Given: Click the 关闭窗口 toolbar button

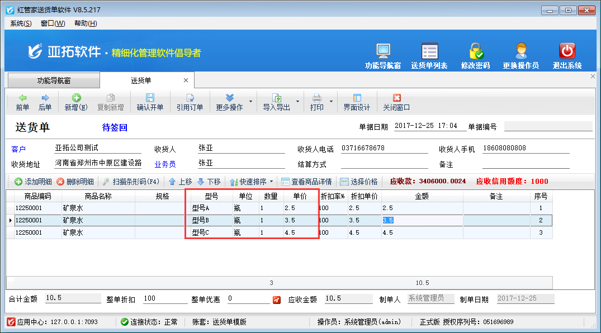Looking at the screenshot, I should (396, 102).
